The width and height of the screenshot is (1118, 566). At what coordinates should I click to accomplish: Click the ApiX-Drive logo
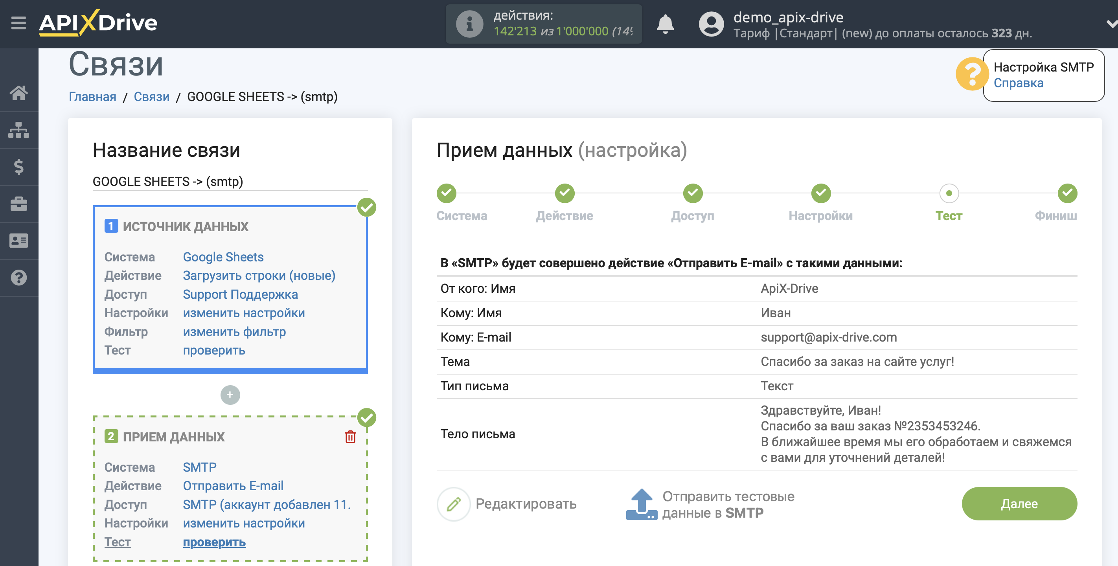pyautogui.click(x=98, y=22)
